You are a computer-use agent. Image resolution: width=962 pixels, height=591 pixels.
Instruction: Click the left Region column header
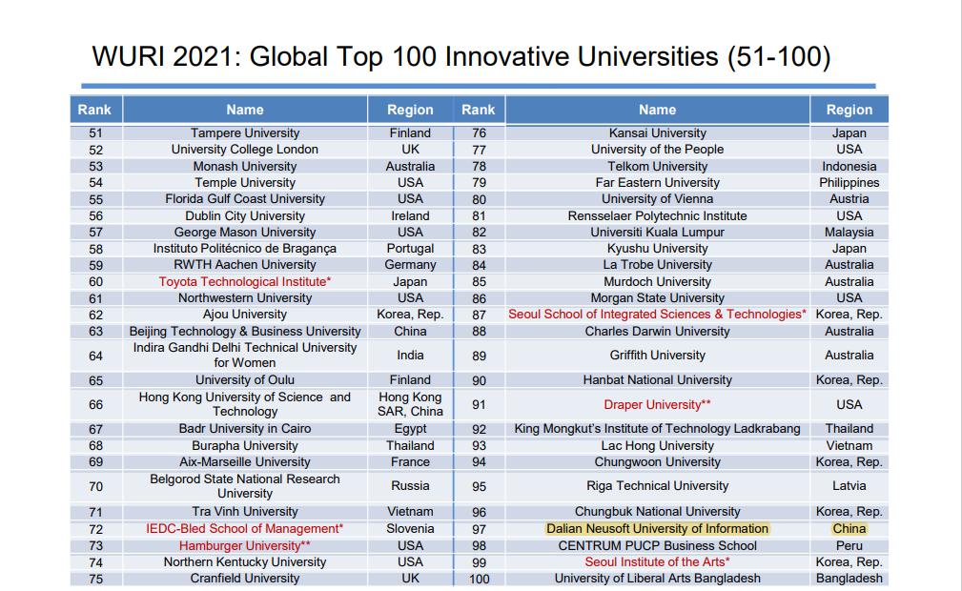click(x=410, y=109)
